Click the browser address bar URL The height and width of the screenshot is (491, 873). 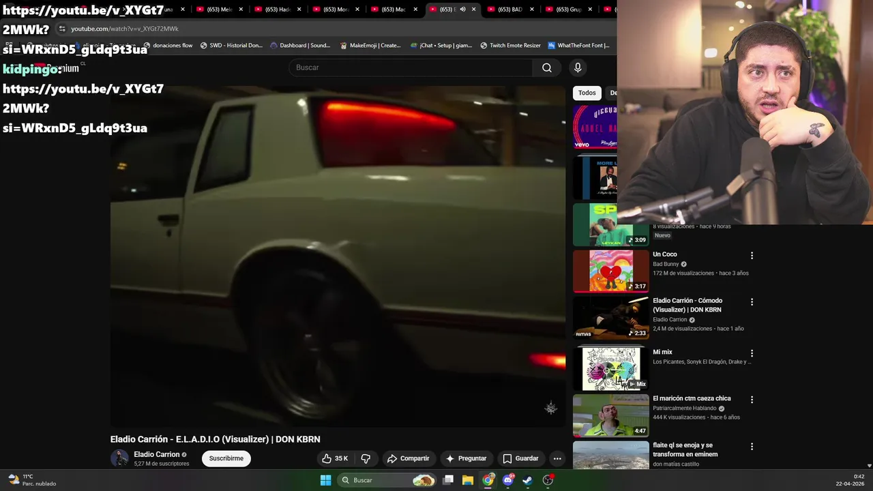125,29
